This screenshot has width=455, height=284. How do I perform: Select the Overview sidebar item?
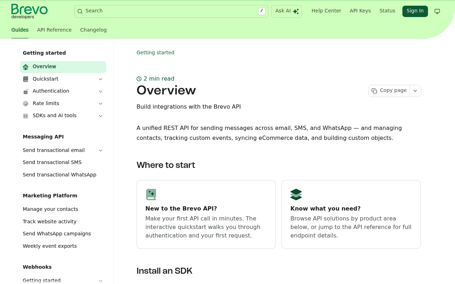(x=63, y=67)
